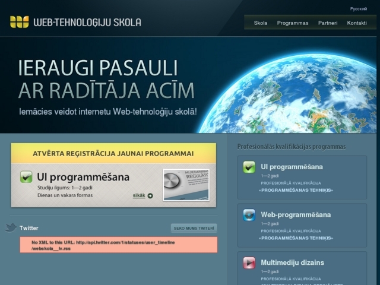Click the Seko mums Twiterī button
This screenshot has height=285, width=380.
coord(194,228)
